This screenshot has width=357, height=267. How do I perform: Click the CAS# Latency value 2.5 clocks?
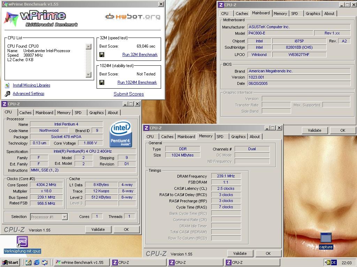pos(226,188)
